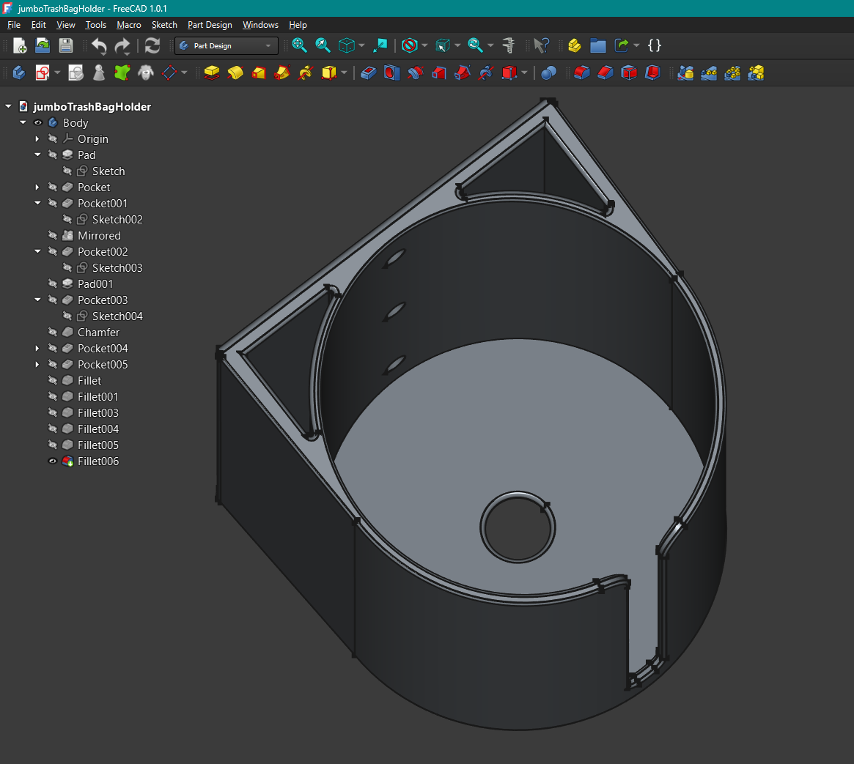Click the Save document icon
854x764 pixels.
point(66,45)
